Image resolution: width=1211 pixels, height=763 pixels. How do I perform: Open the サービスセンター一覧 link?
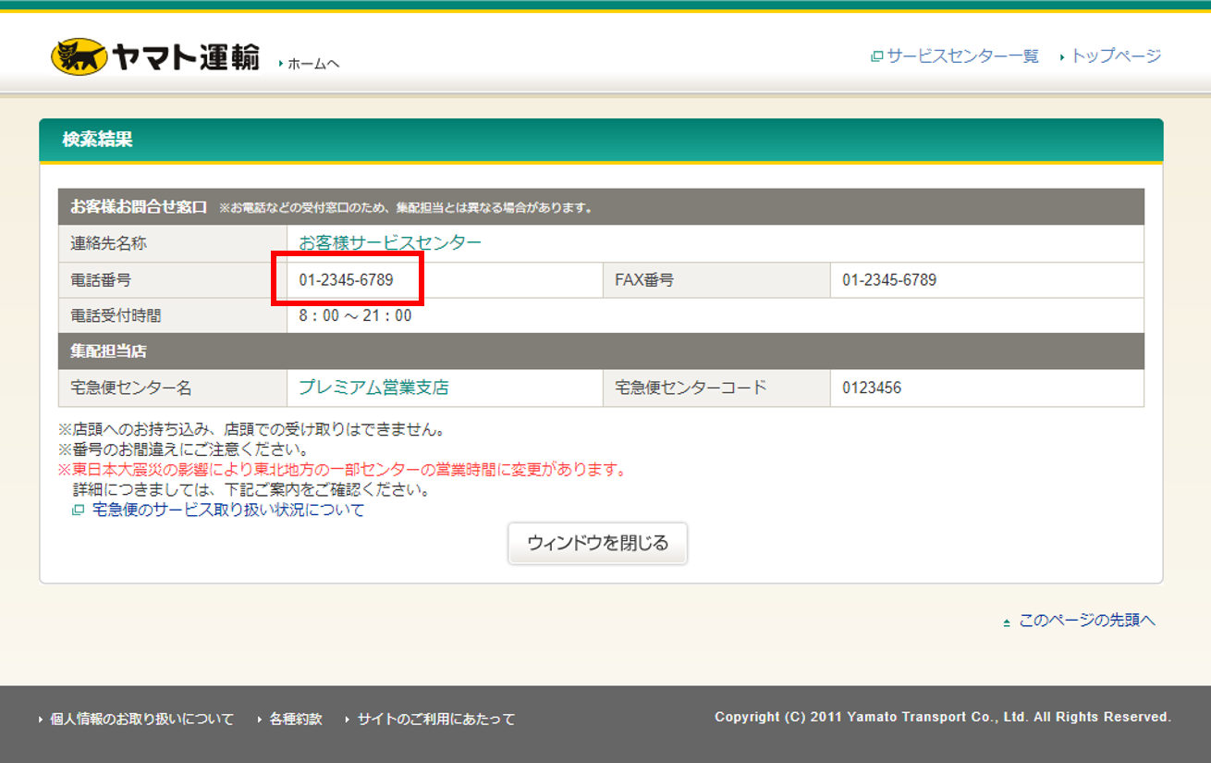click(962, 56)
